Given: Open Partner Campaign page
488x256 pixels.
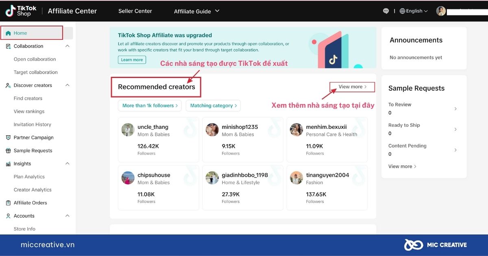Looking at the screenshot, I should point(34,137).
